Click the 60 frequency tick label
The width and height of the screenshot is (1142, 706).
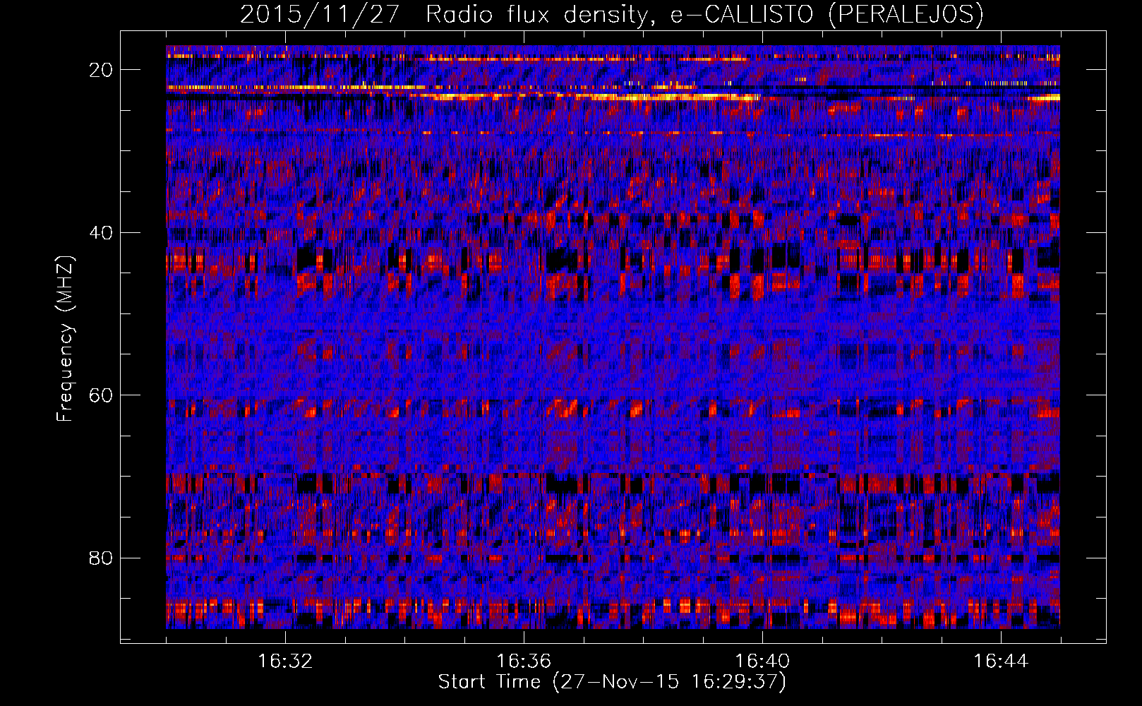(102, 395)
